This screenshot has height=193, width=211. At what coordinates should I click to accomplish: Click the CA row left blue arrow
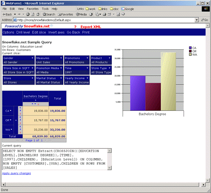[20, 108]
